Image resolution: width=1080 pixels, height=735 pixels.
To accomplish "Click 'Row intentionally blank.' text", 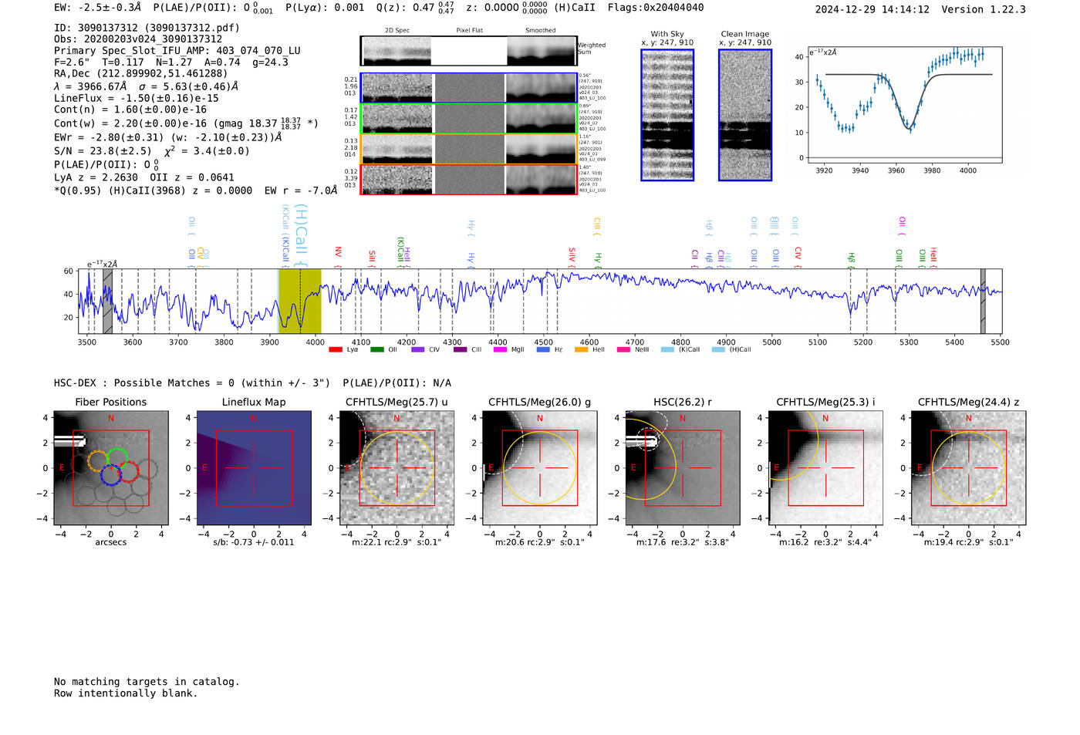I will tap(126, 693).
